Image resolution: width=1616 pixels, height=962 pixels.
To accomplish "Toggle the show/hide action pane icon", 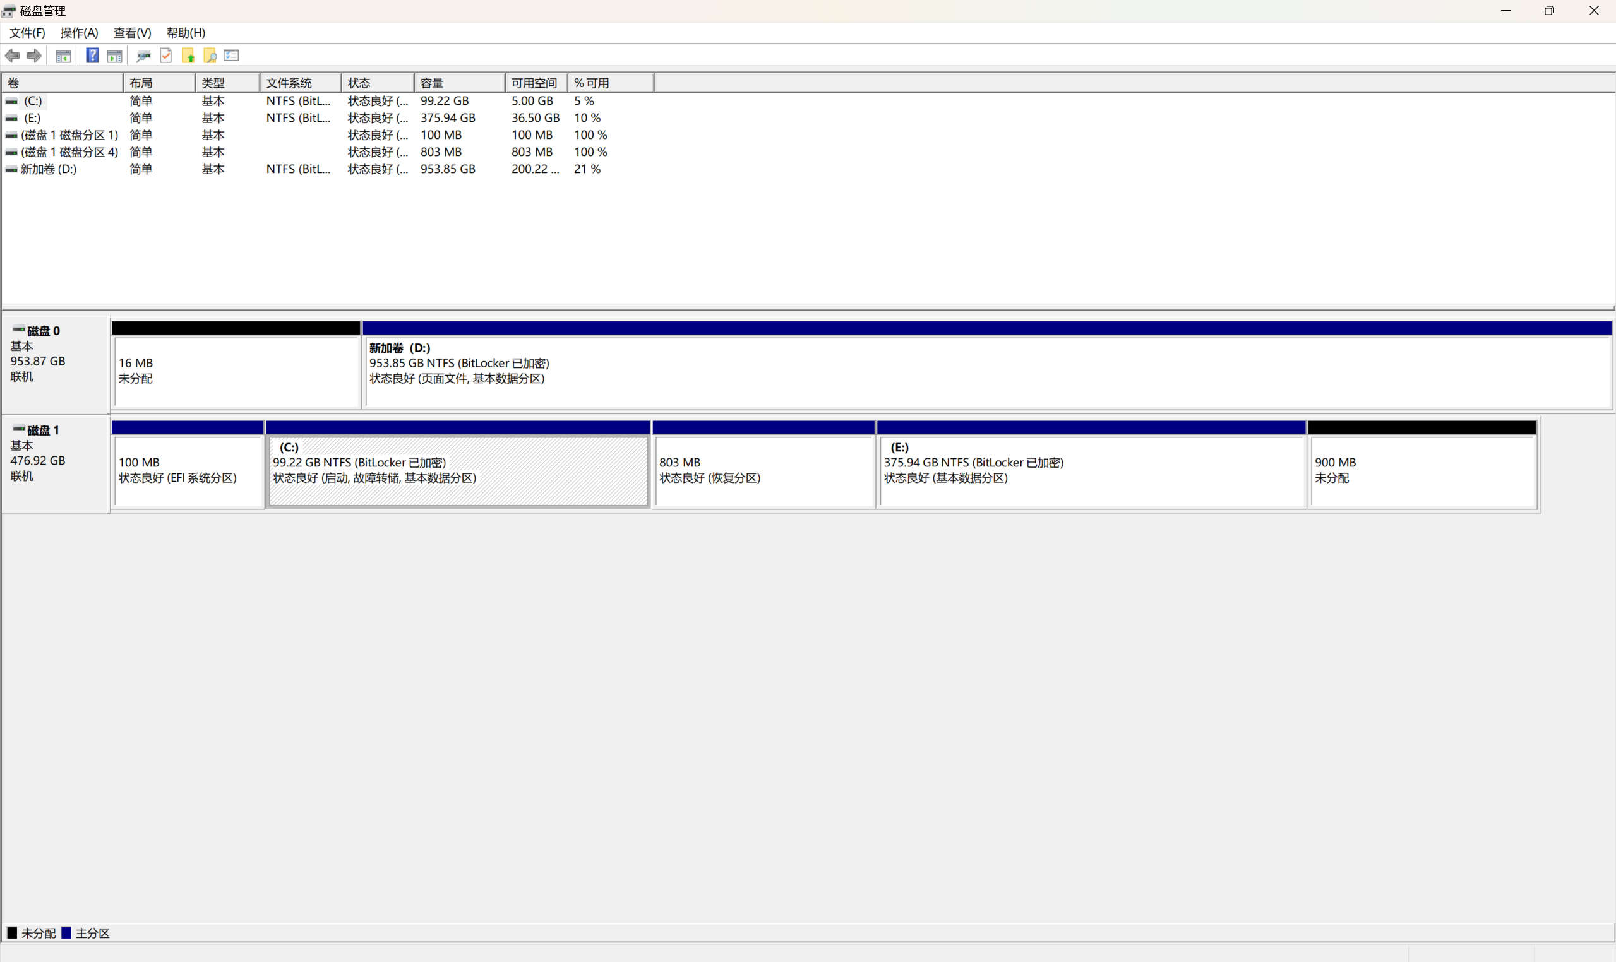I will click(115, 56).
